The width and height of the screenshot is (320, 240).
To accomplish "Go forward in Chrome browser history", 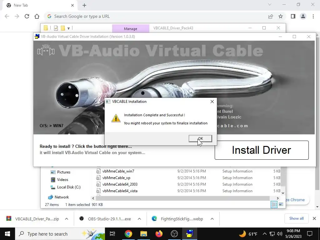I will click(x=17, y=16).
